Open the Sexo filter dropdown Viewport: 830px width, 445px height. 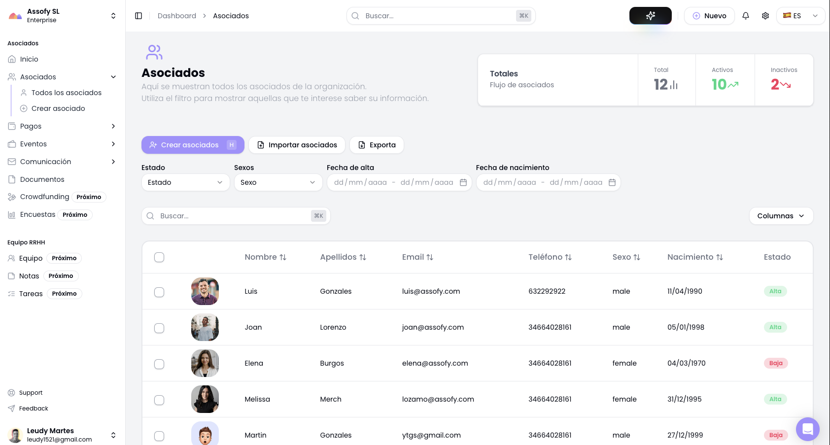(278, 182)
